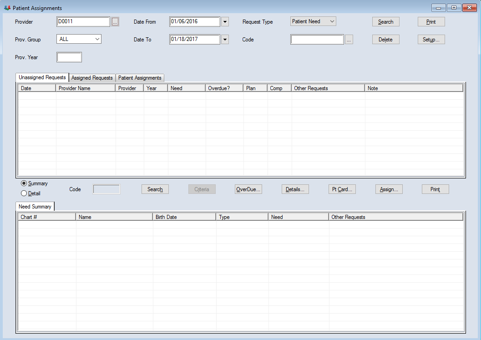
Task: Select the Detail radio button
Action: [24, 193]
